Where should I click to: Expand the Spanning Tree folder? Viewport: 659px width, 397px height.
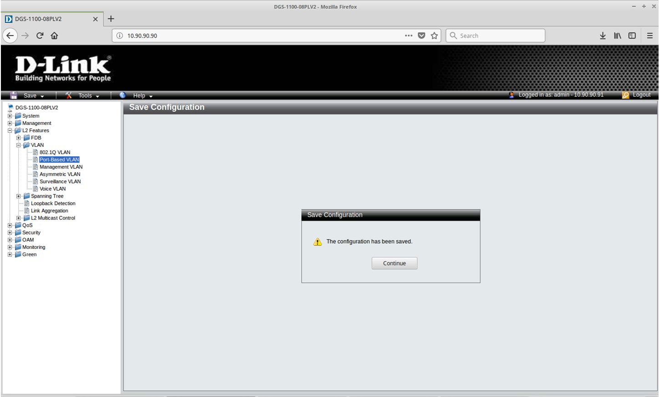point(19,196)
